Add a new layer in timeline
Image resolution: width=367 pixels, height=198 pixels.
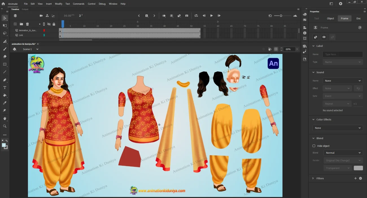coord(15,24)
